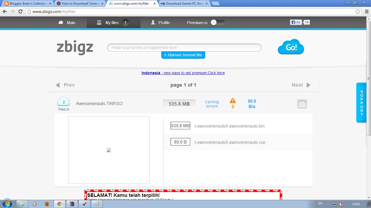Viewport: 371px width, 208px height.
Task: Click the network tray icon
Action: point(335,204)
